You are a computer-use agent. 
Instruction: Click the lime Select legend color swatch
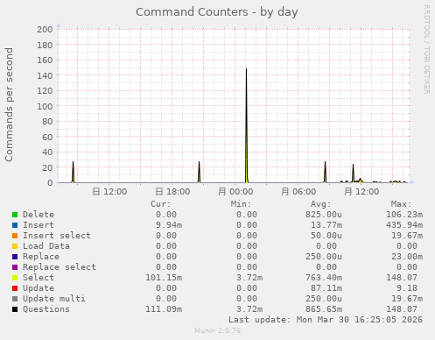point(15,278)
